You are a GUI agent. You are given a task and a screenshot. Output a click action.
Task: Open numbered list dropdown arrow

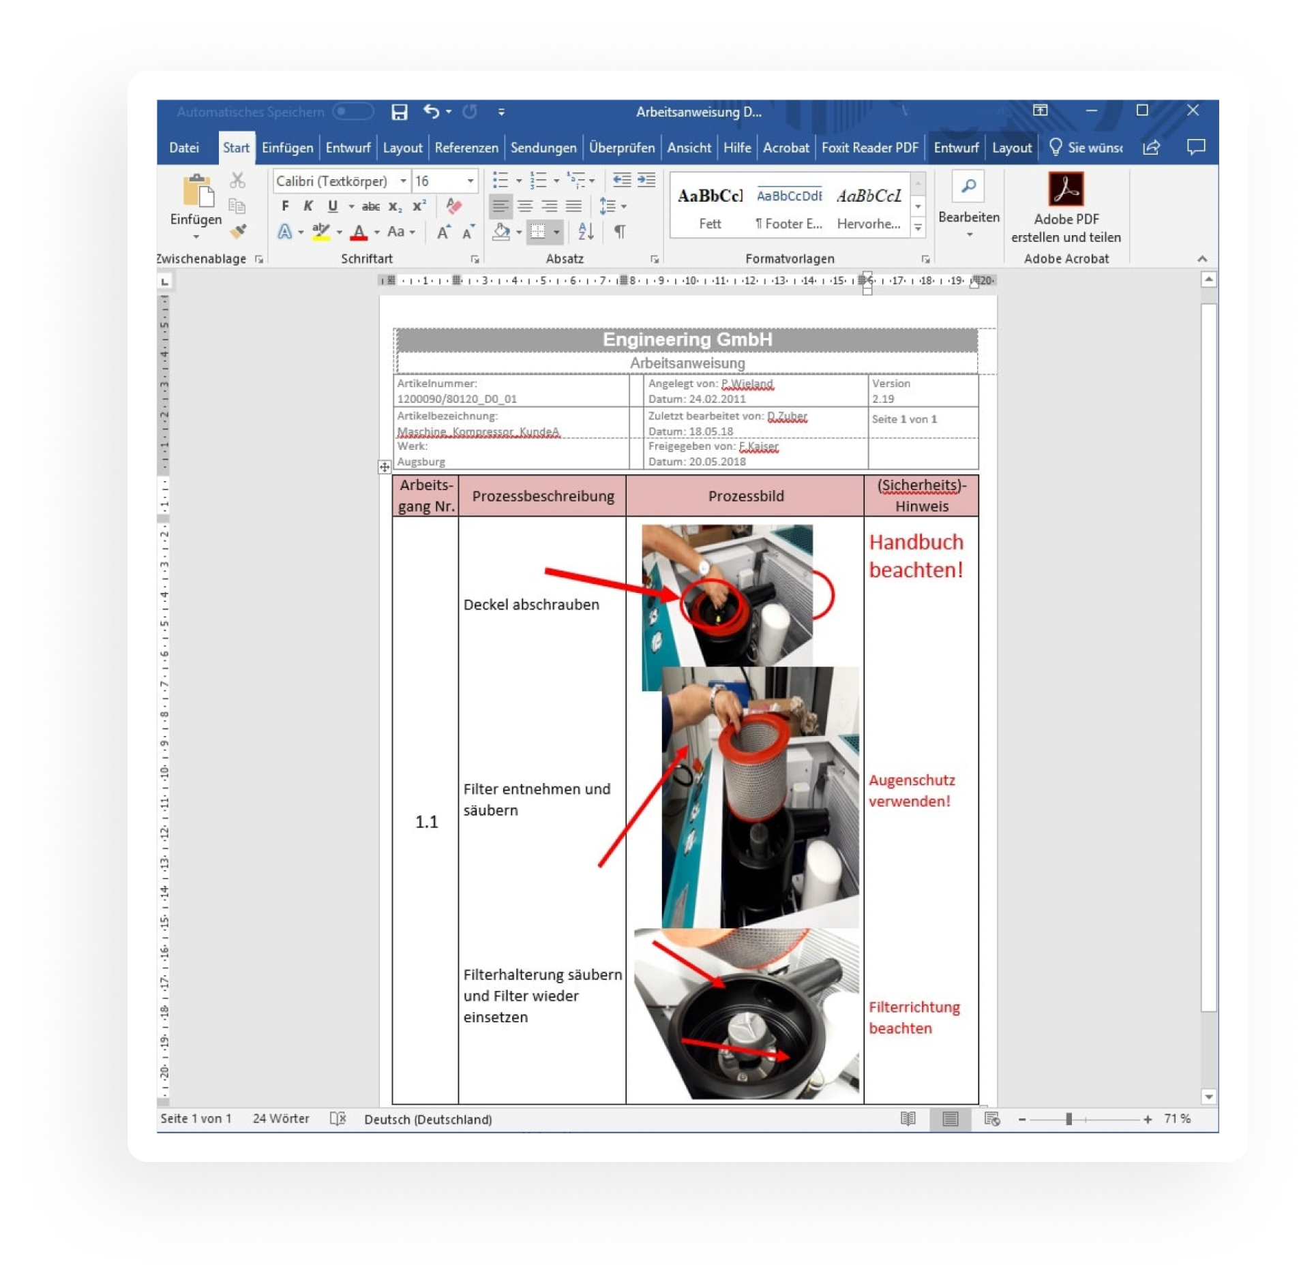tap(556, 181)
